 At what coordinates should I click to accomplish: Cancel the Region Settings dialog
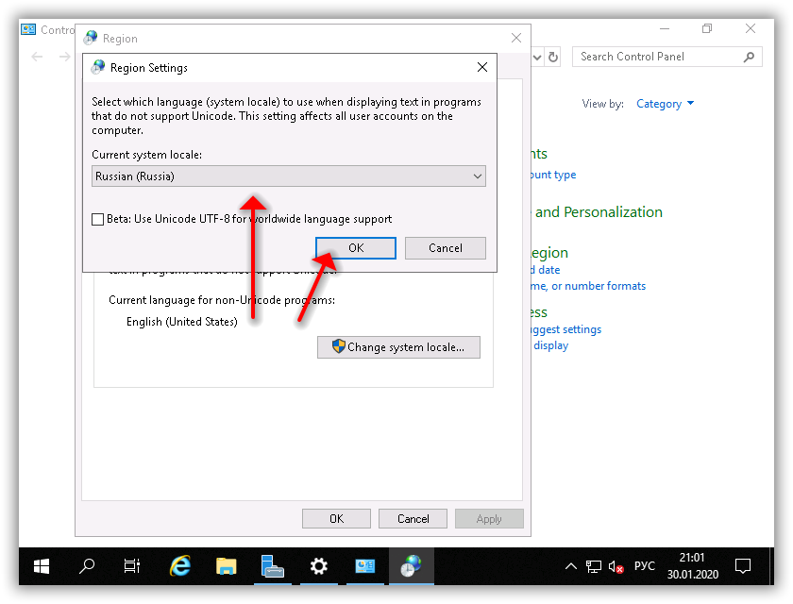(445, 248)
